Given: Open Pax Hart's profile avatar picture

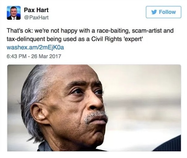Looking at the screenshot, I should (14, 13).
